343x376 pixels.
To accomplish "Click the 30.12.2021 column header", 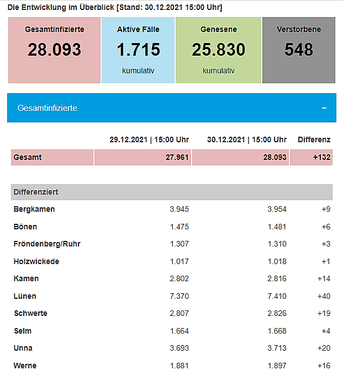I will (x=247, y=139).
